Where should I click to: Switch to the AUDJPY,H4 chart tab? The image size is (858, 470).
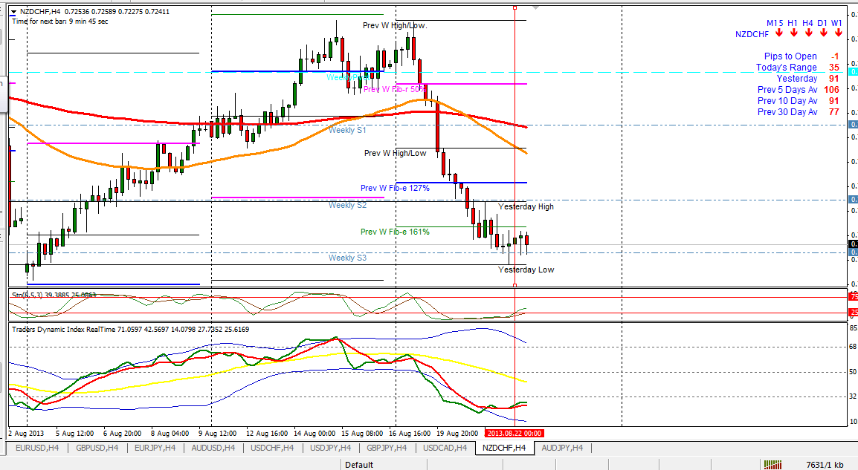click(x=562, y=448)
